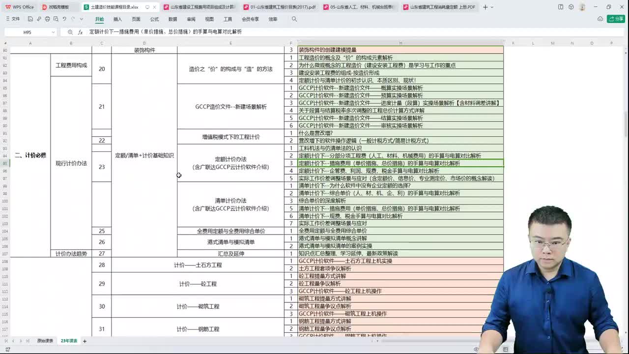The height and width of the screenshot is (354, 629).
Task: Switch to the 工具 ribbon tab
Action: pos(228,19)
